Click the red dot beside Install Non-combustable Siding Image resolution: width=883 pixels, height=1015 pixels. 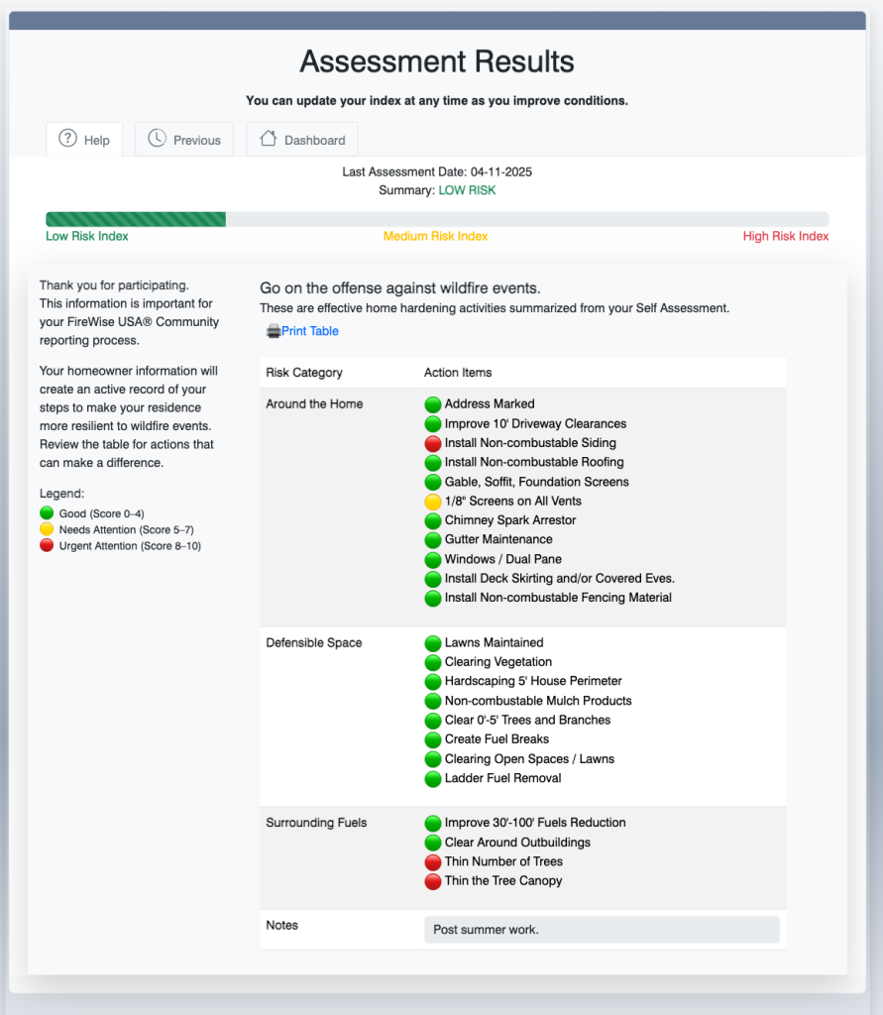(433, 443)
